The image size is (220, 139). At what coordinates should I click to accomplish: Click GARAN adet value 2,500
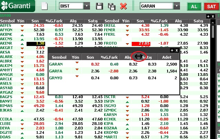pos(172,64)
